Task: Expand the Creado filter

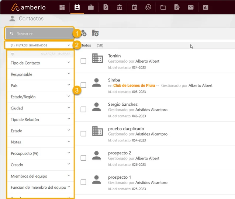Action: (41, 165)
